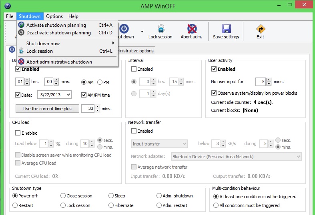Click the Current idle counter value
The width and height of the screenshot is (315, 215).
[x=263, y=102]
